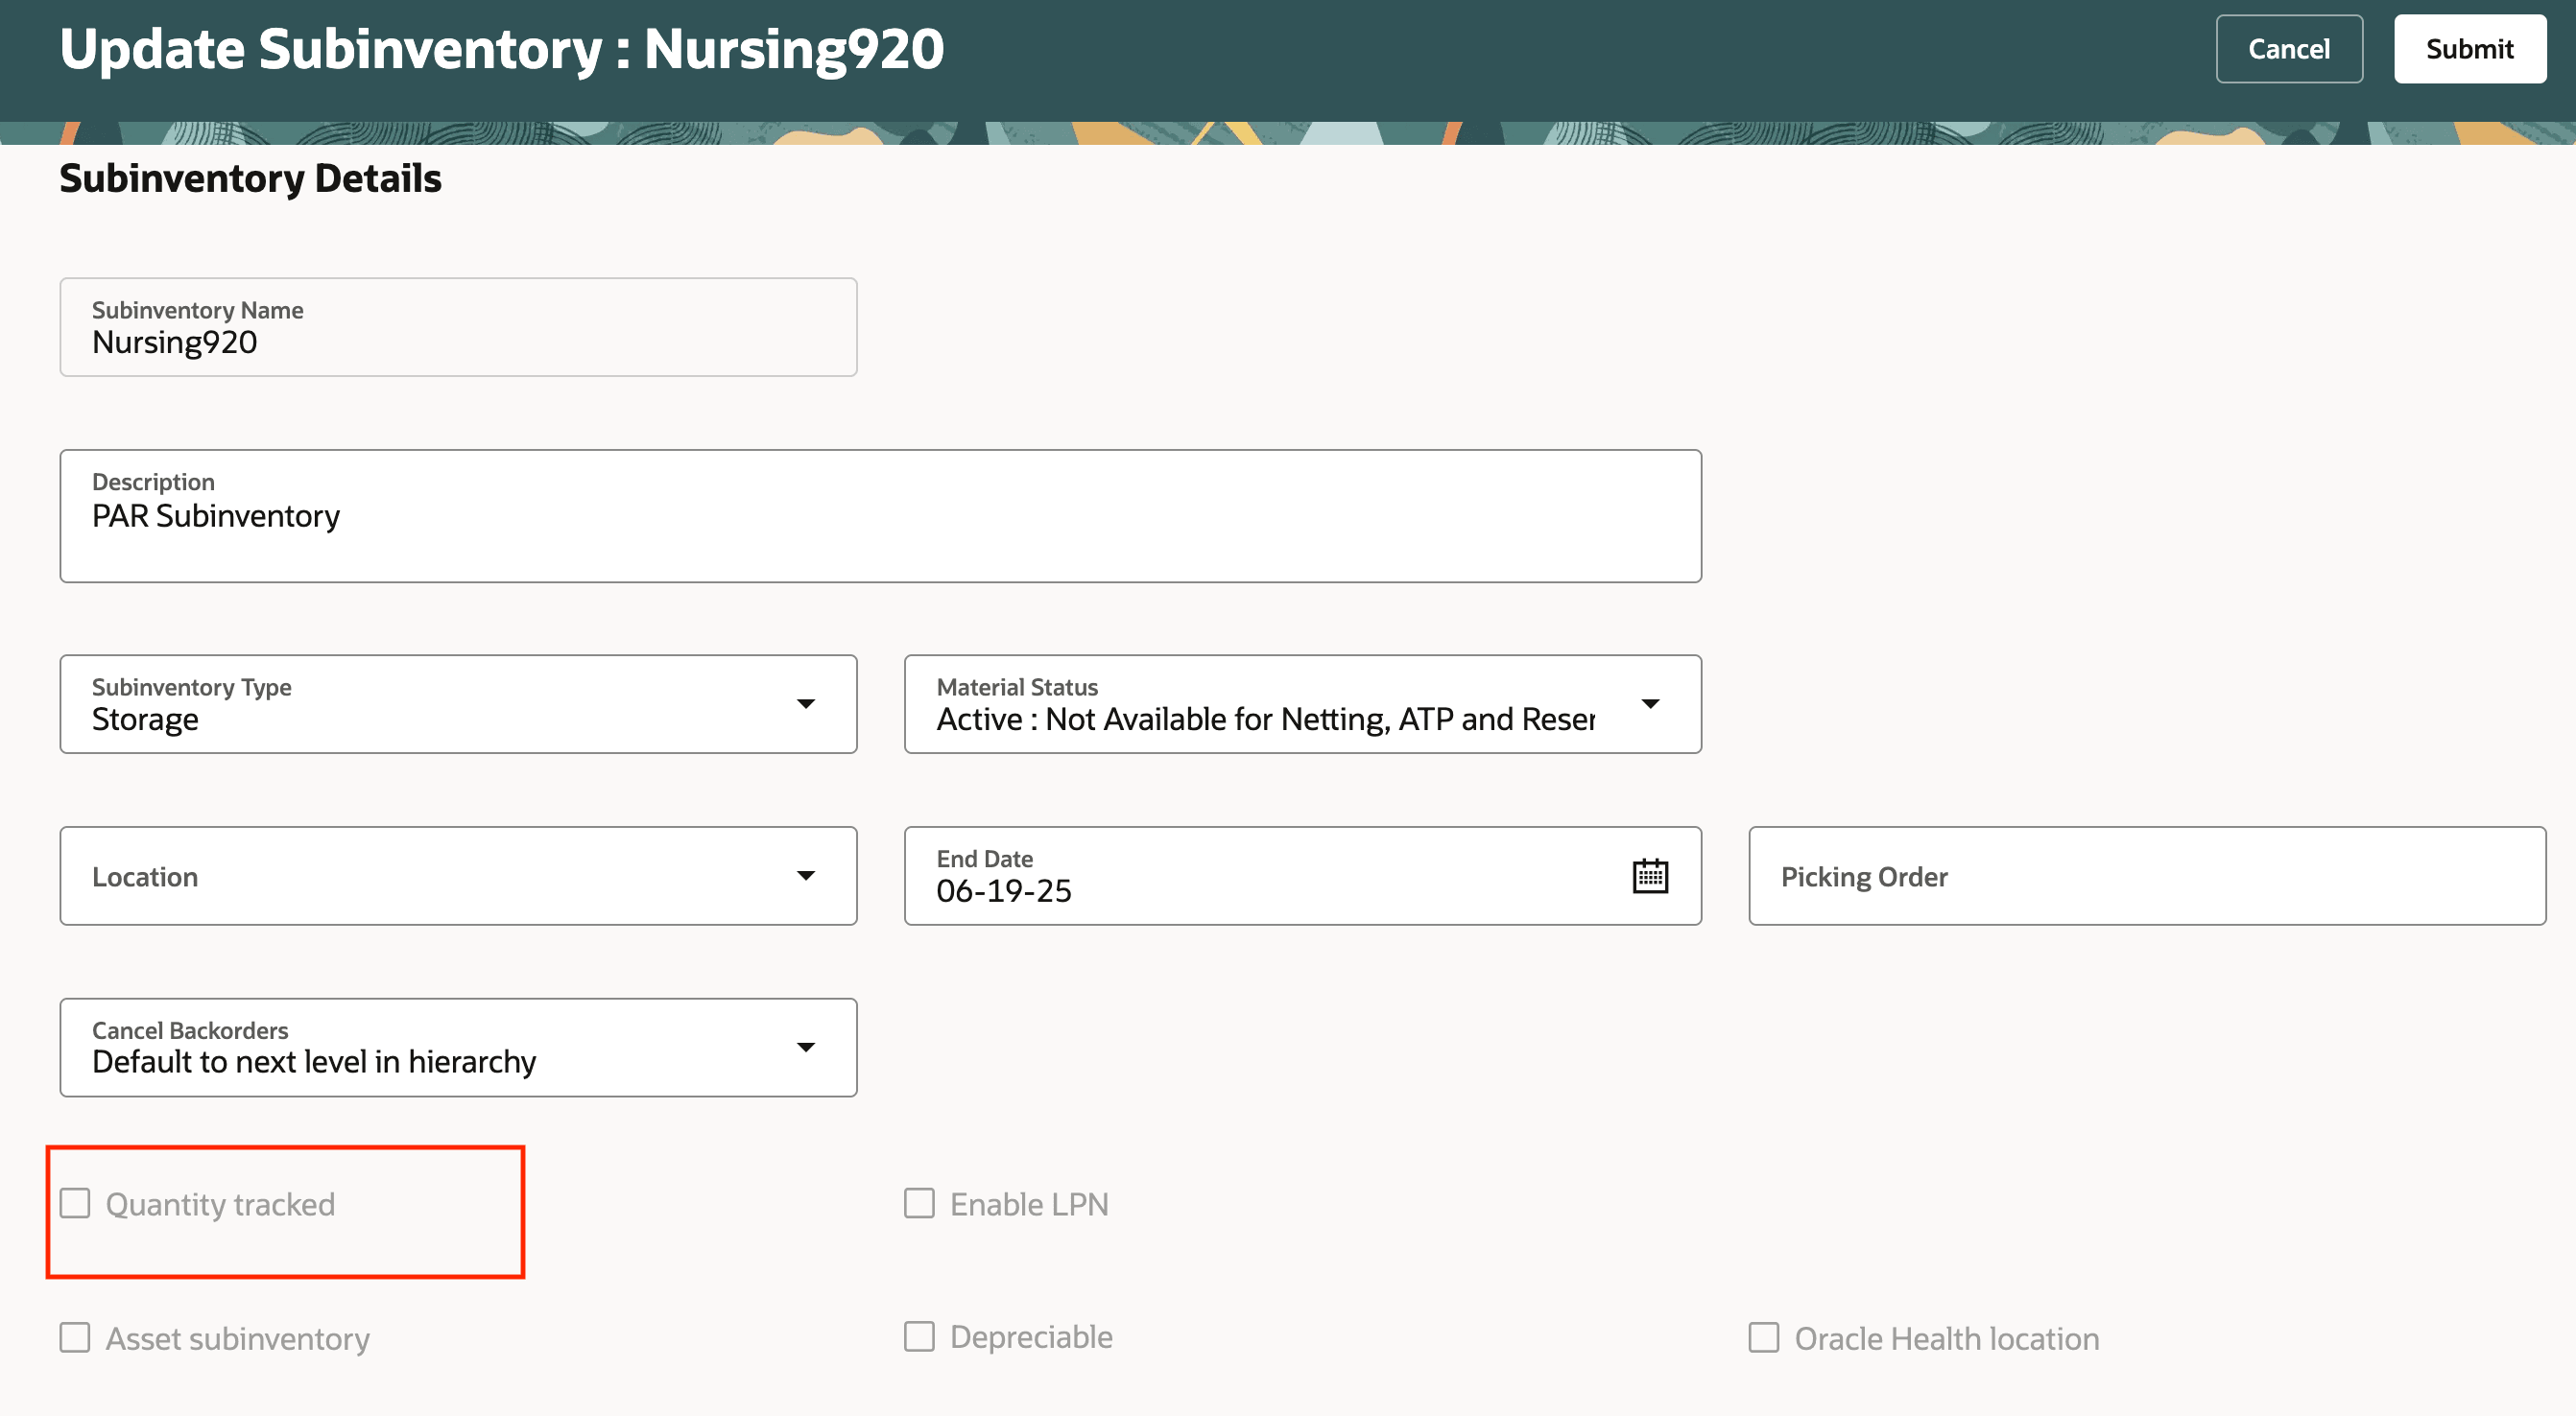
Task: Click the End Date value 06-19-25
Action: (1003, 890)
